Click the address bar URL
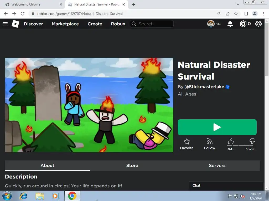This screenshot has width=269, height=201. 80,14
